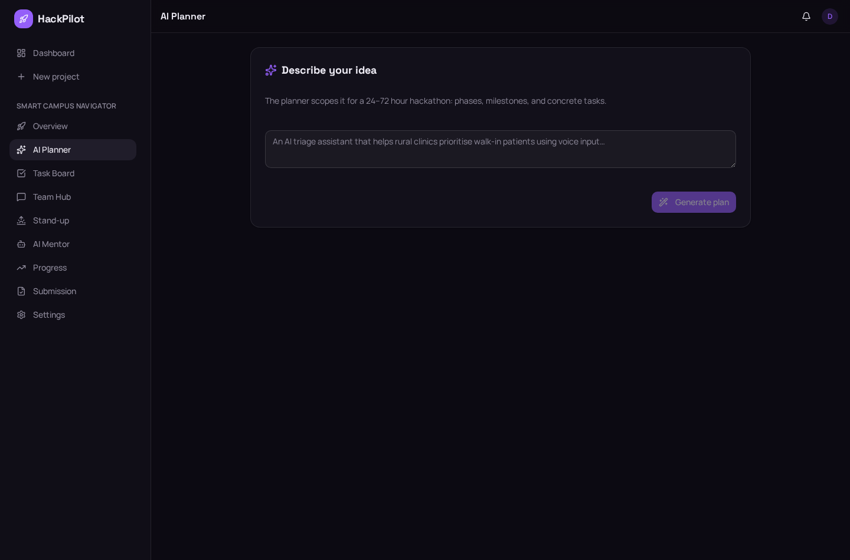Go to Team Hub
Screen dimensions: 850x560
[x=73, y=197]
